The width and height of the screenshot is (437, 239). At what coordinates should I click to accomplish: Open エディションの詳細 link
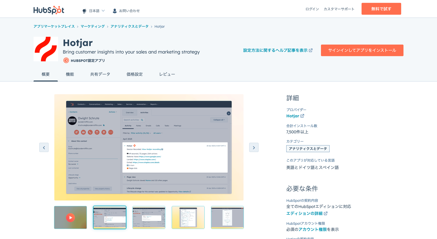coord(304,213)
